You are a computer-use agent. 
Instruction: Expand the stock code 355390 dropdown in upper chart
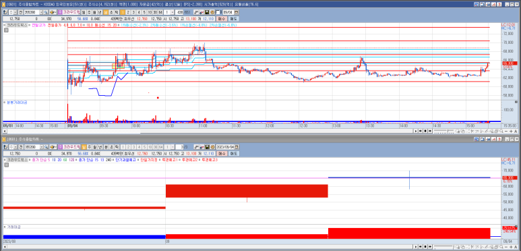41,12
